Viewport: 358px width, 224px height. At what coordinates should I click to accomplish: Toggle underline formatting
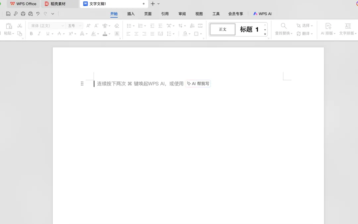[x=48, y=33]
